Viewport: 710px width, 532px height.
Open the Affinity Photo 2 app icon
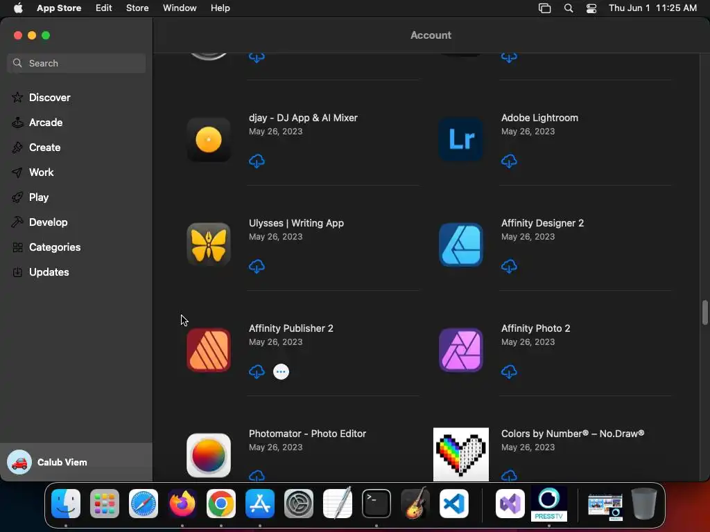(x=461, y=350)
